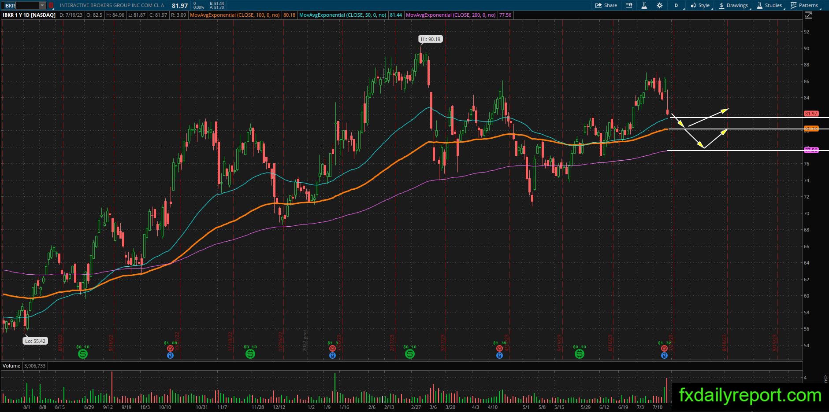829x412 pixels.
Task: Click the Share chart button
Action: point(606,5)
